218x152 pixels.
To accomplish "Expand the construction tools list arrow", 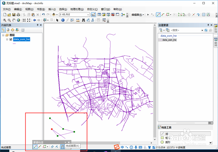I will pos(211,143).
